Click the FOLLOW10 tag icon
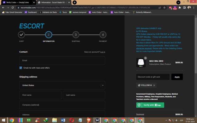 [139, 85]
